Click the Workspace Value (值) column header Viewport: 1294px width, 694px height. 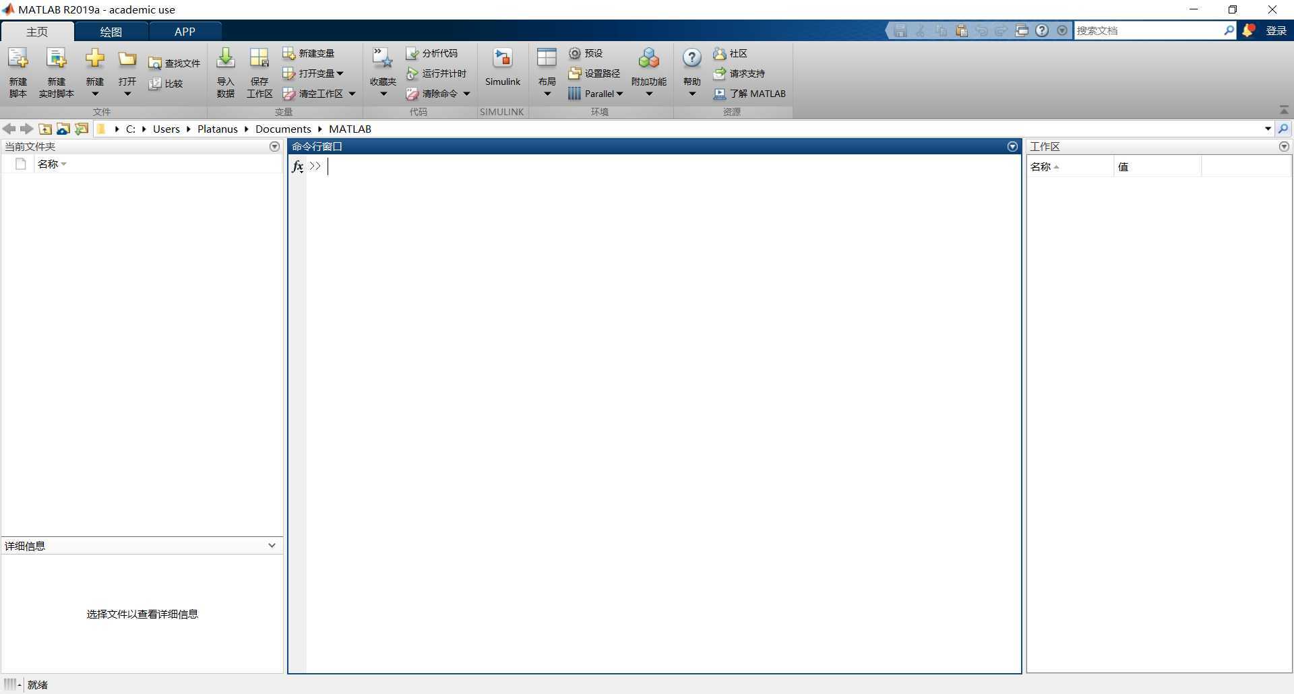coord(1157,166)
